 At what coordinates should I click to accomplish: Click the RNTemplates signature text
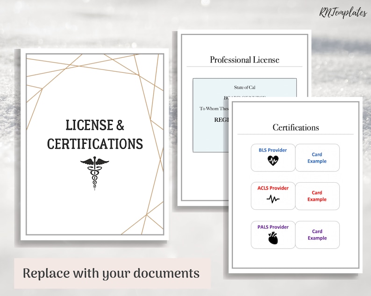(342, 13)
